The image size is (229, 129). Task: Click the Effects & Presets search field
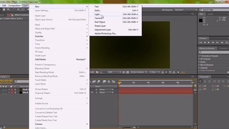tap(214, 52)
